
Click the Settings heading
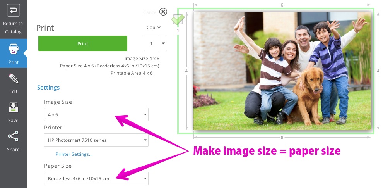[x=48, y=88]
